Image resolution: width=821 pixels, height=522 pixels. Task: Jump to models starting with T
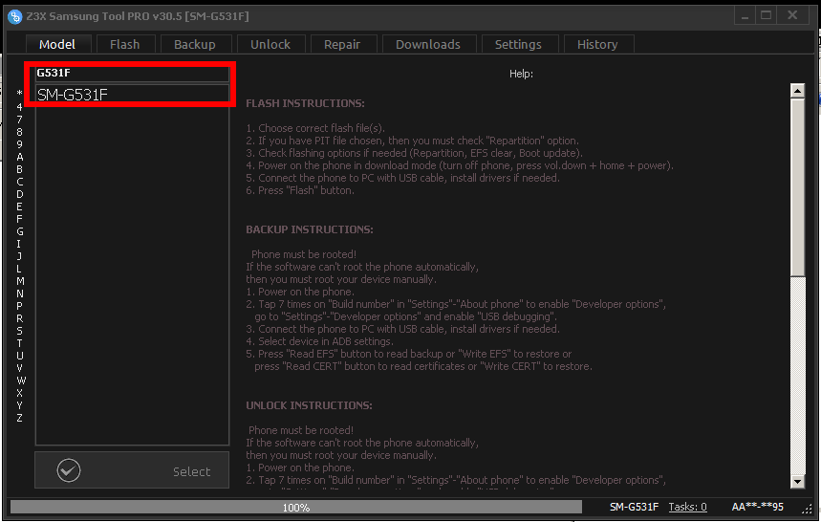[19, 343]
